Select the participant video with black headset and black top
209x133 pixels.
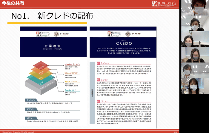pyautogui.click(x=195, y=23)
